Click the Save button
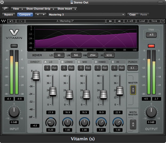The height and width of the screenshot is (143, 166). pyautogui.click(x=154, y=21)
